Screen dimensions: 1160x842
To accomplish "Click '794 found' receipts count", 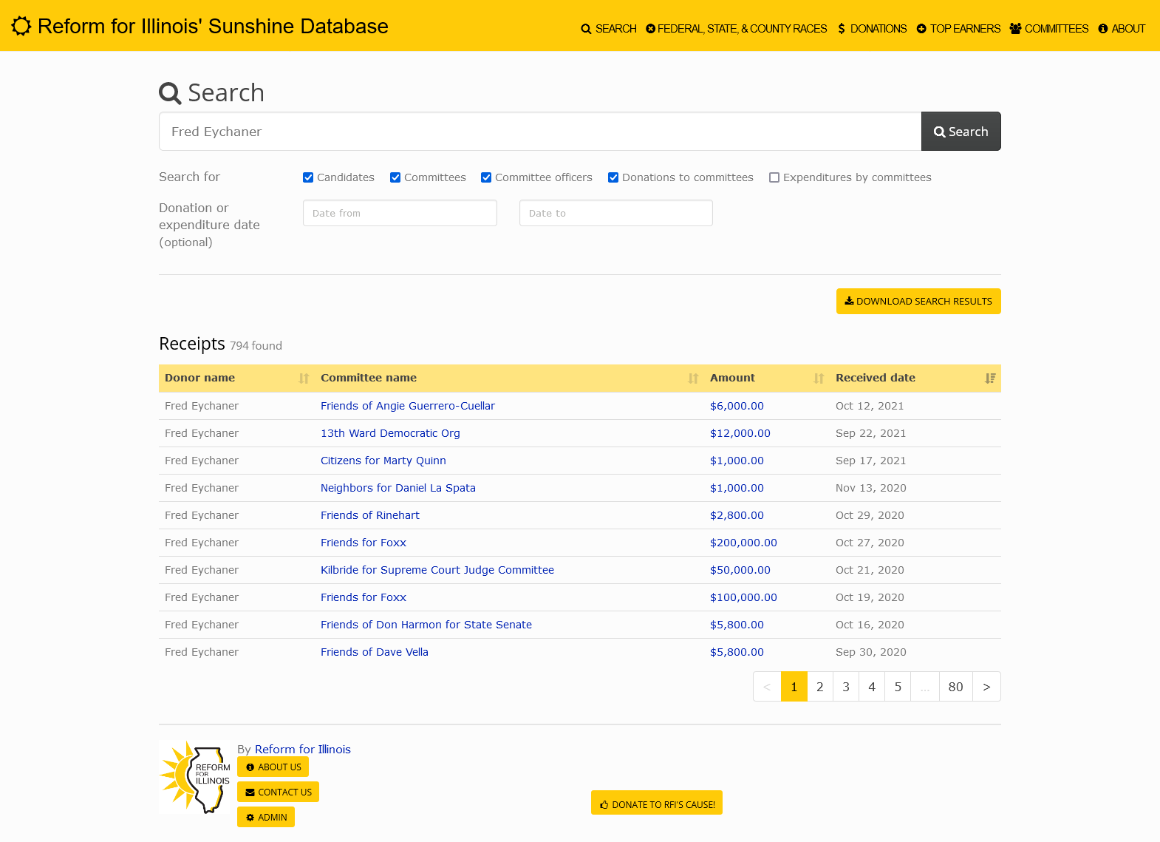I will click(x=256, y=346).
